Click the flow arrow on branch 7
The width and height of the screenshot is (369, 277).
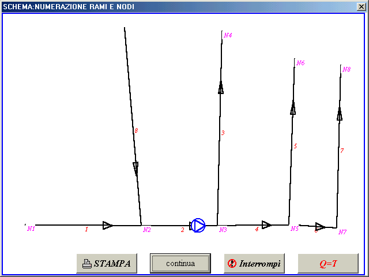[340, 114]
